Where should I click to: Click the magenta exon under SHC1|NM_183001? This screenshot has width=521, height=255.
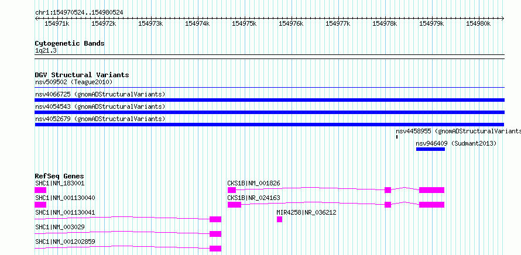[x=40, y=190]
